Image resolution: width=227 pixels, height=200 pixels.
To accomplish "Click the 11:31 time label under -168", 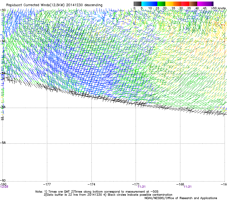I will tap(187, 187).
